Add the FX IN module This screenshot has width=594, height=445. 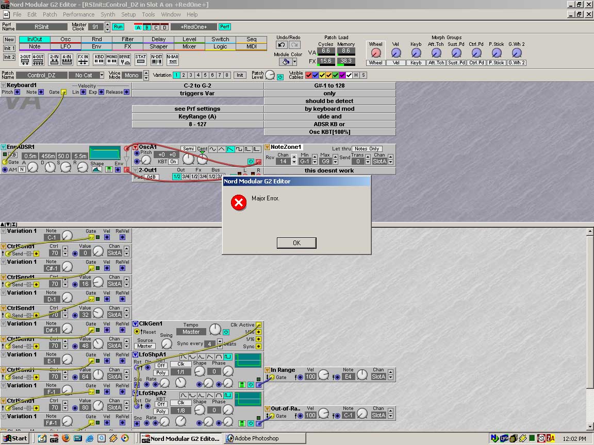click(x=83, y=59)
